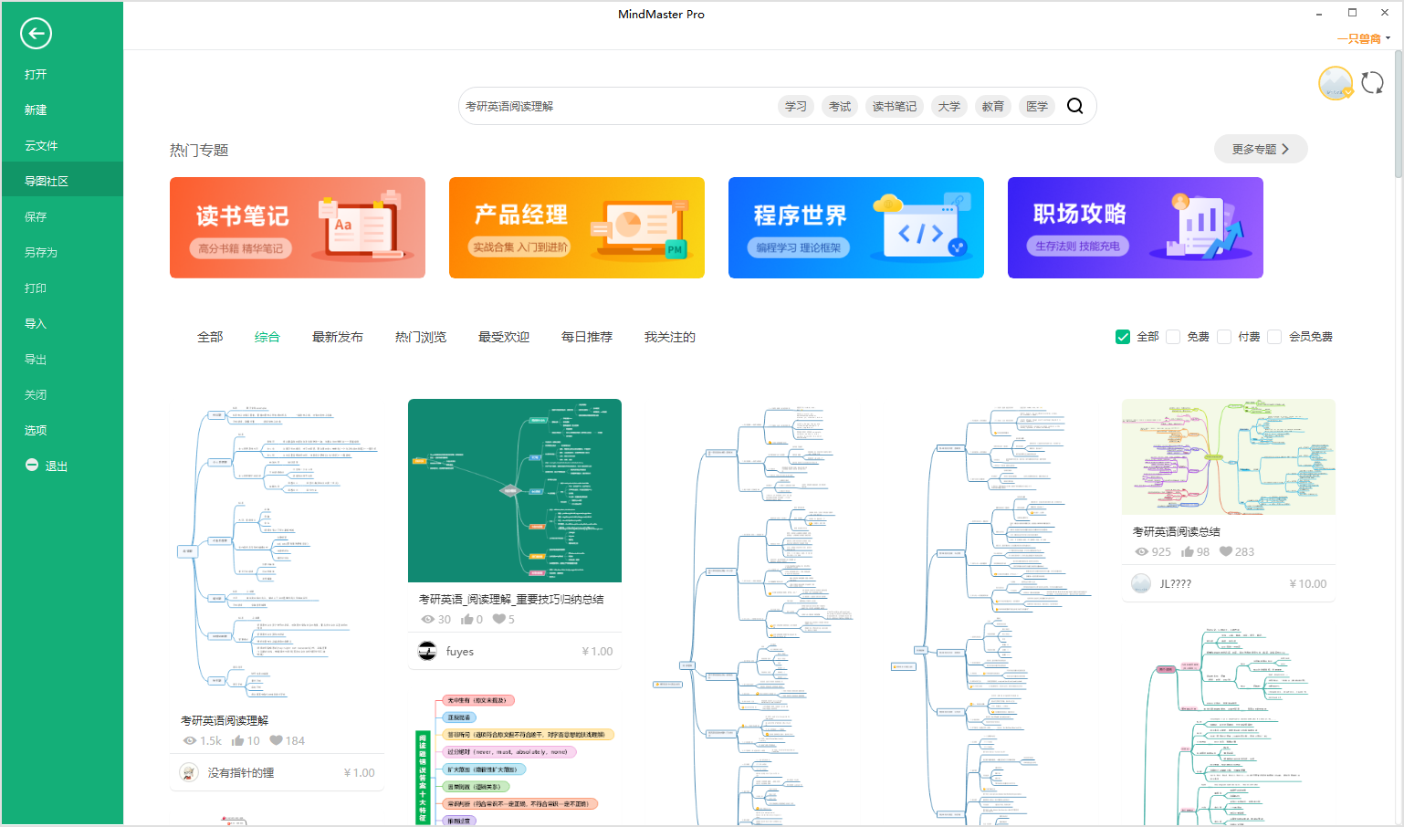1404x827 pixels.
Task: Open the user avatar profile picture
Action: (x=1335, y=83)
